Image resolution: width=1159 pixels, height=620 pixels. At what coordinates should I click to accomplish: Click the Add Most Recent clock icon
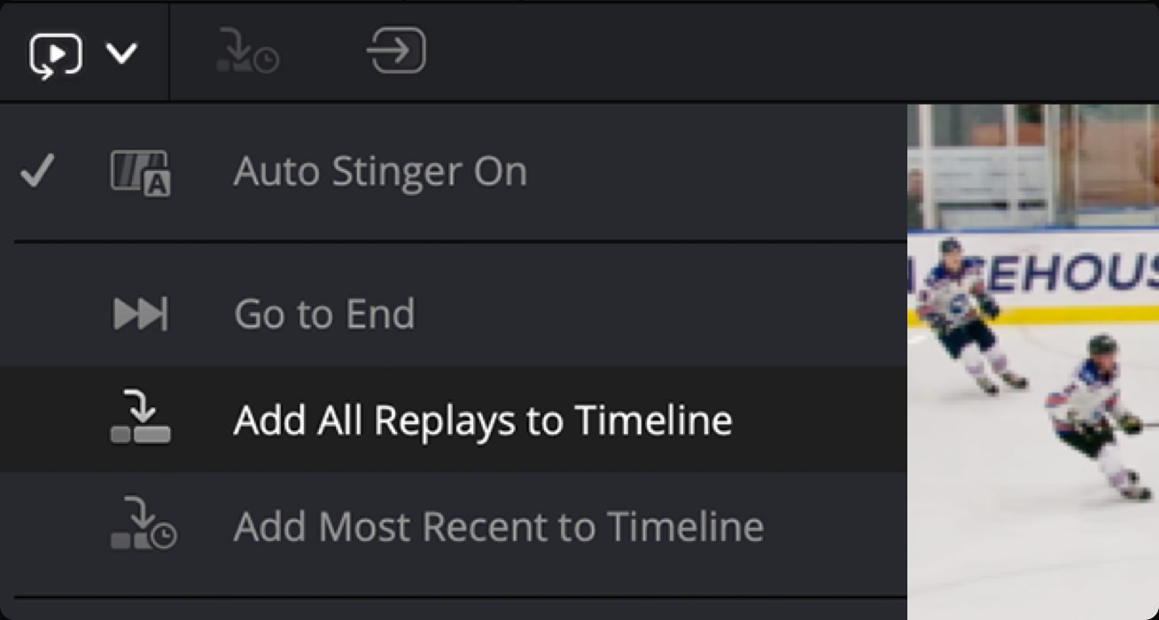(143, 526)
